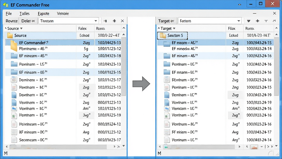Click the 5g size cell of PEminame
This screenshot has height=159, width=282.
(x=86, y=49)
